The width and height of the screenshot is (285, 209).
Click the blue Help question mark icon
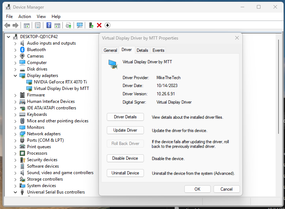pyautogui.click(x=49, y=25)
